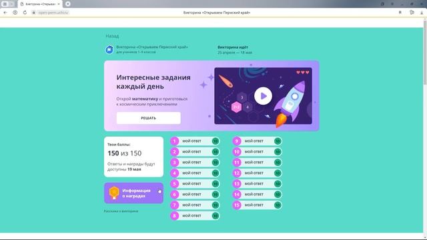Viewport: 427px width, 240px height.
Task: Click the page vertical scrollbar
Action: 425,52
